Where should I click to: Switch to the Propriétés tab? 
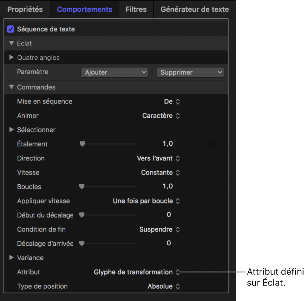[x=25, y=9]
